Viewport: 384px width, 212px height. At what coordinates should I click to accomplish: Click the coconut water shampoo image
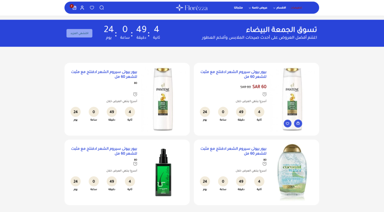tap(292, 172)
